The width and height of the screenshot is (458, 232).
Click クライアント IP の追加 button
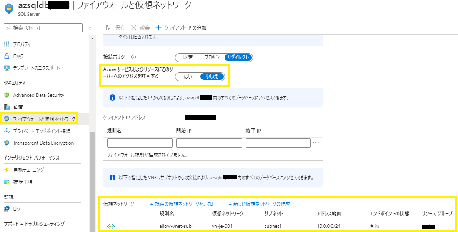coord(181,28)
